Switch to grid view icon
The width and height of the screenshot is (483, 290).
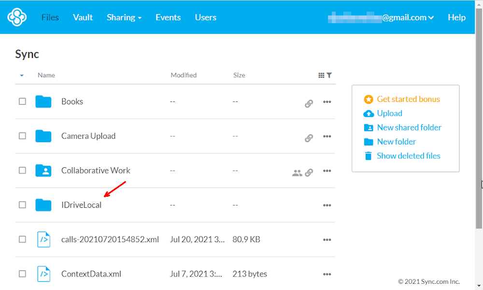pyautogui.click(x=321, y=75)
